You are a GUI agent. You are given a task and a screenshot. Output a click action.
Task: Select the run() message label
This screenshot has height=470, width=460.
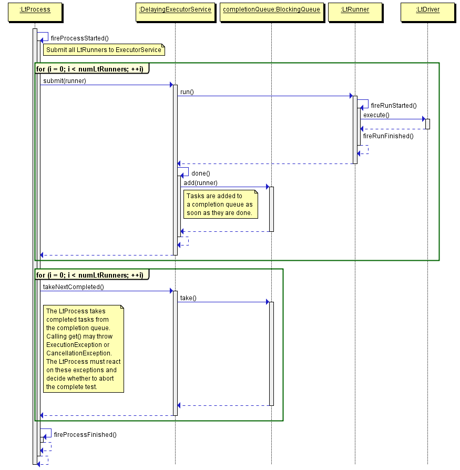[187, 92]
